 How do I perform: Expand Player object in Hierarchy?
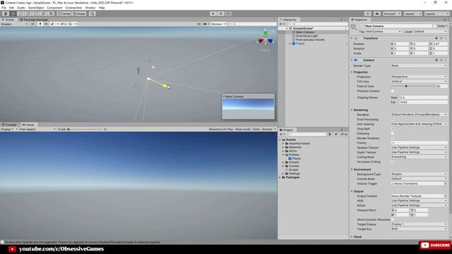[290, 44]
